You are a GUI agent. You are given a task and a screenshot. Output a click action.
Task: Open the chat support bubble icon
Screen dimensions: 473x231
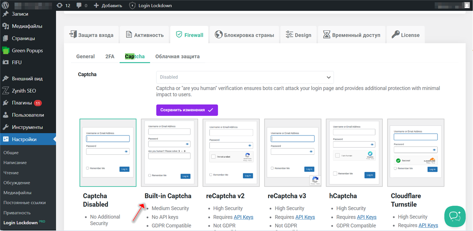pos(455,216)
